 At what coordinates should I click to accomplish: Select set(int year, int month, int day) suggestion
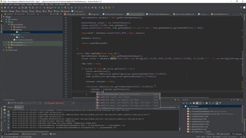pyautogui.click(x=127, y=100)
